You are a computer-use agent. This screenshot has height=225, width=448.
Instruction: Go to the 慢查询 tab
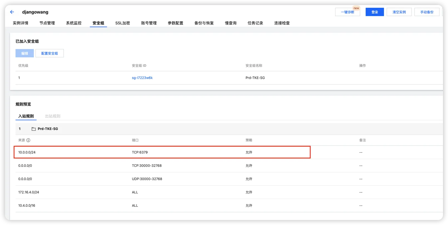[x=231, y=23]
